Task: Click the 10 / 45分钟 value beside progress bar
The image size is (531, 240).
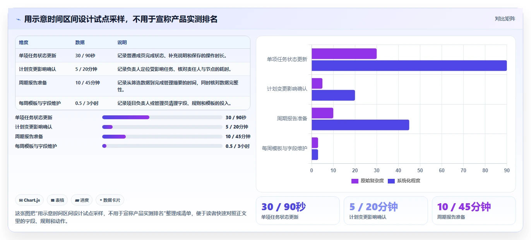Action: [x=238, y=136]
